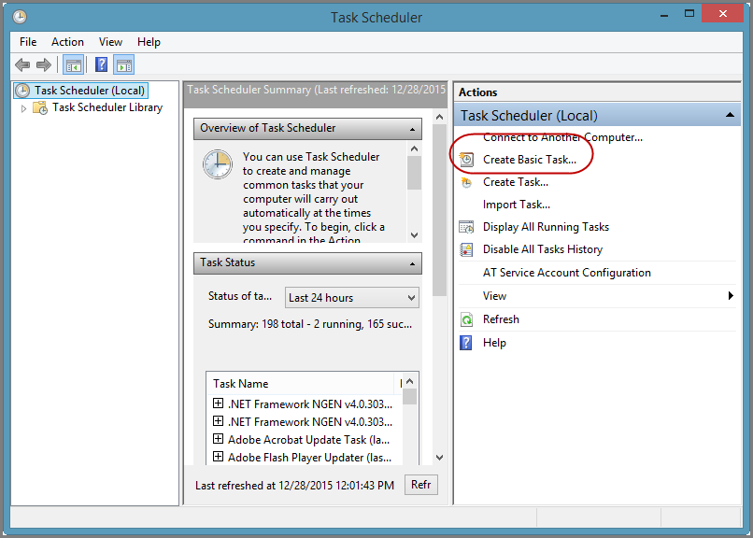Viewport: 753px width, 538px height.
Task: Toggle the console tree pane toolbar icon
Action: point(74,64)
